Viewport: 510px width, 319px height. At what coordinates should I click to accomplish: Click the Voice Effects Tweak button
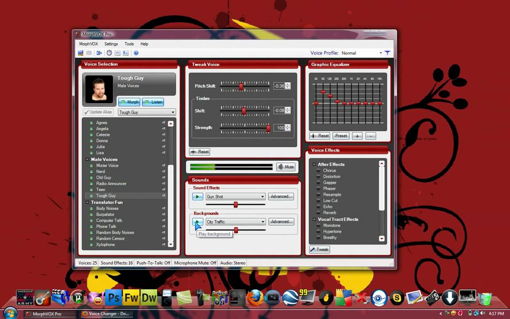[x=319, y=250]
